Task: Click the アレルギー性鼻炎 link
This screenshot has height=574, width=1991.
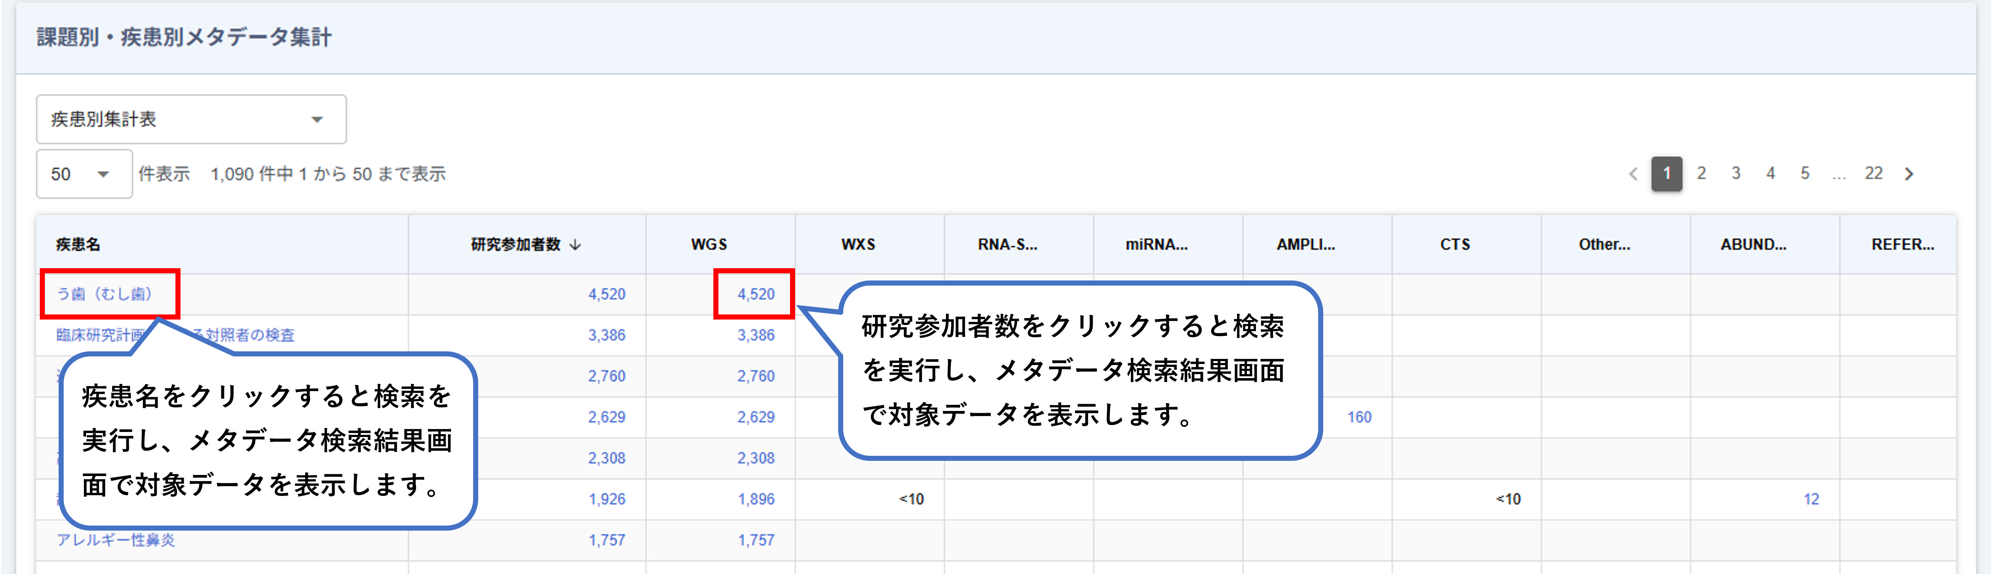Action: click(x=116, y=540)
